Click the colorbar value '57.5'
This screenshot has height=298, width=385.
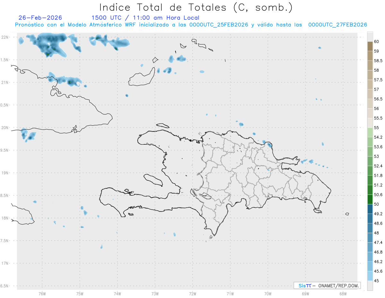coord(378,80)
